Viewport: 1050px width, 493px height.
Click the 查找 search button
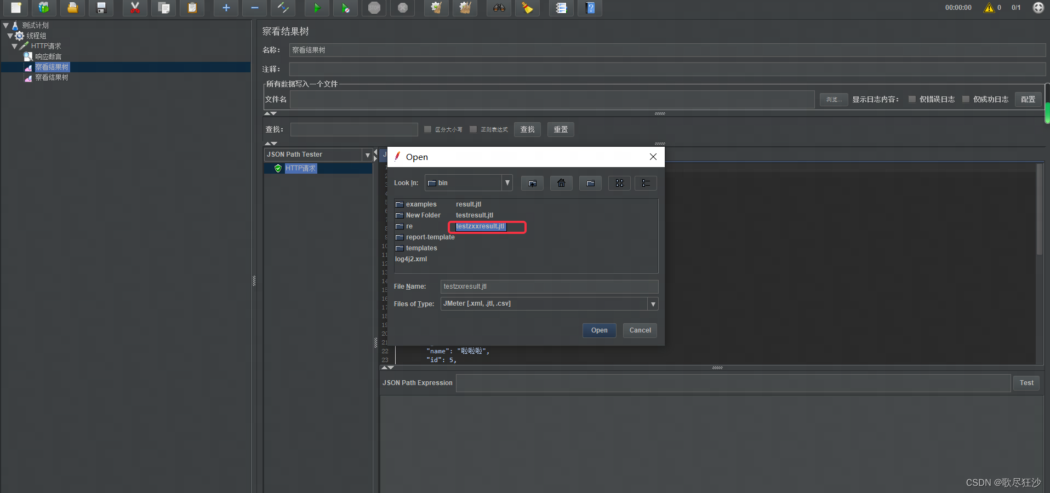coord(527,129)
